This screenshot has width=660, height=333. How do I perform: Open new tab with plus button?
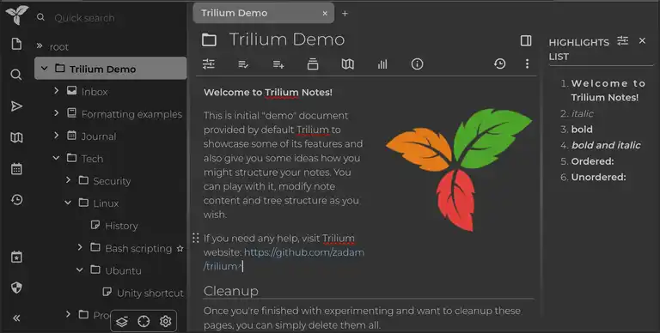pos(345,14)
